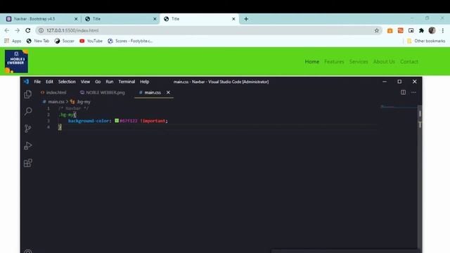Bookmark this page with the star
This screenshot has height=253, width=450.
[377, 30]
